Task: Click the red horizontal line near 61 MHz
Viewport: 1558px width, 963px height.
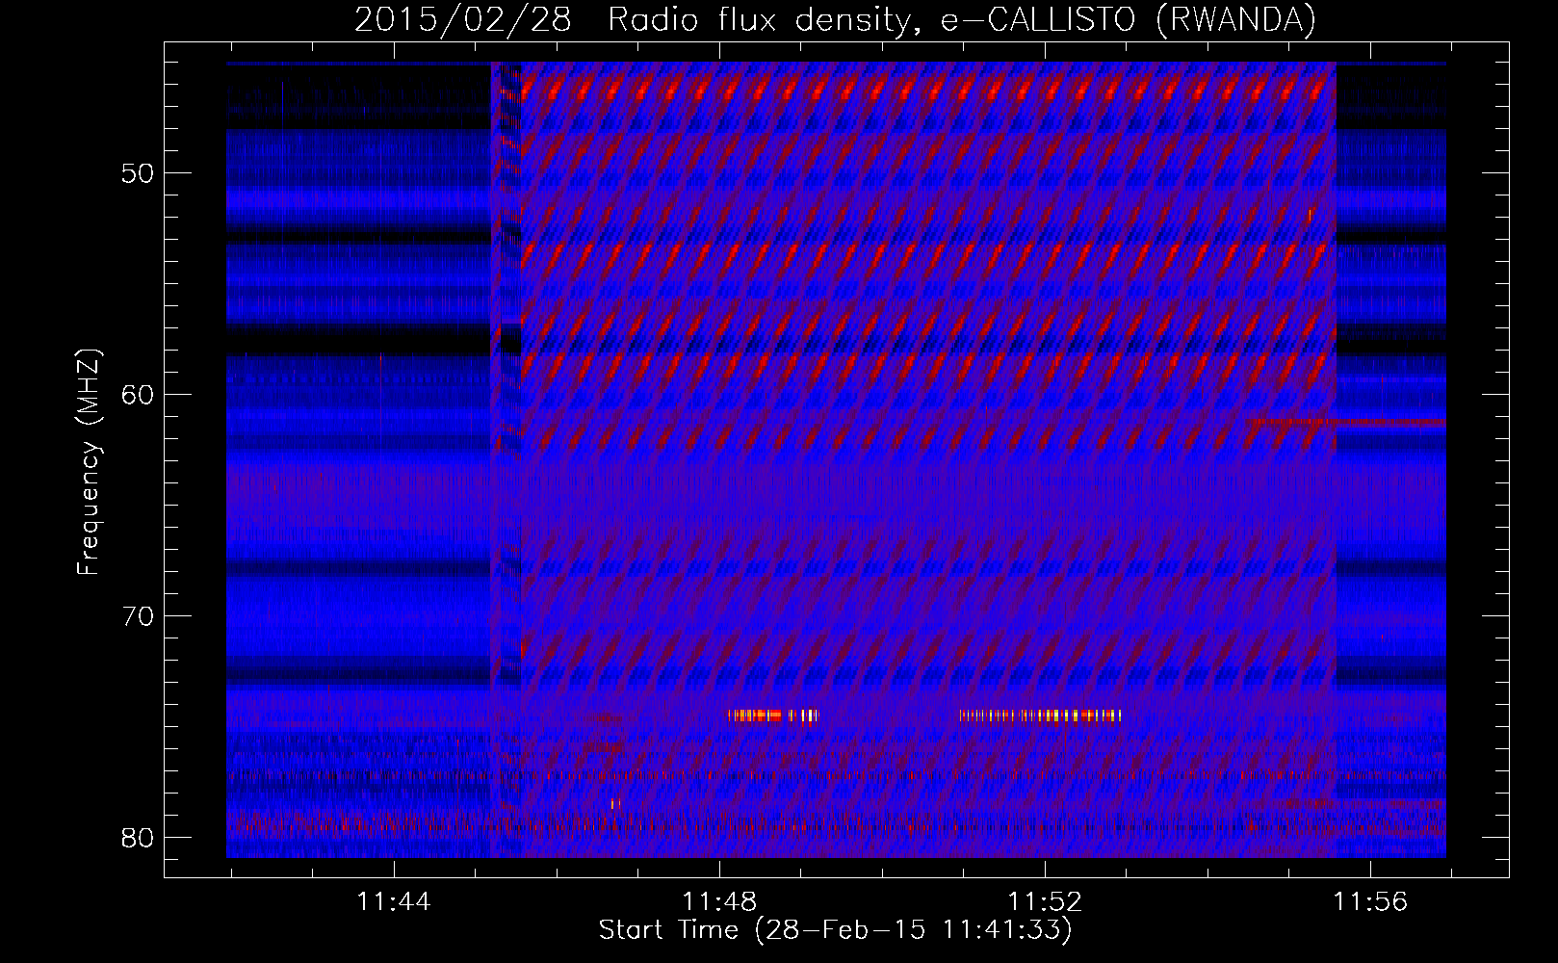Action: click(x=1346, y=422)
